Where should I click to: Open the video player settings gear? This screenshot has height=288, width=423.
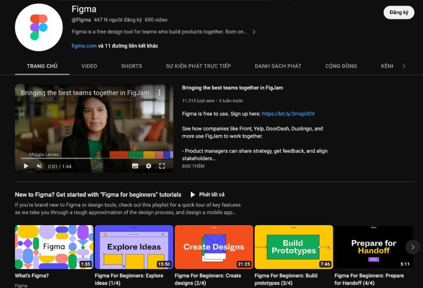click(149, 166)
